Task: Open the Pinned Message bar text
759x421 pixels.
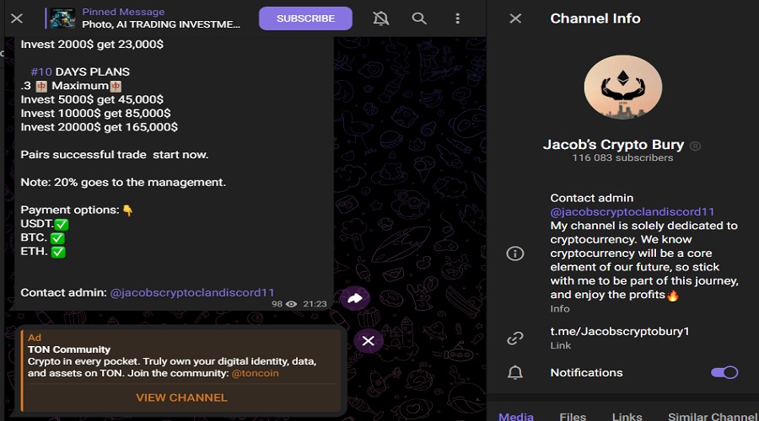Action: coord(161,19)
